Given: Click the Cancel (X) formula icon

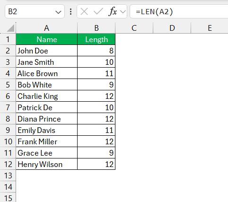Looking at the screenshot, I should click(84, 12).
